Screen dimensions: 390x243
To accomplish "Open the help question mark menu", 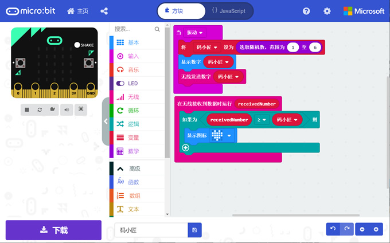I will pyautogui.click(x=306, y=11).
